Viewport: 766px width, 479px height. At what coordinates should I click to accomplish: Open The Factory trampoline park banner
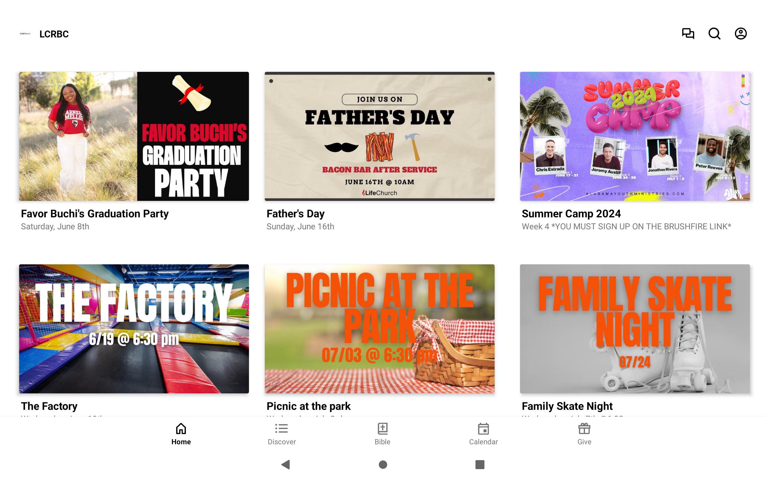tap(134, 329)
